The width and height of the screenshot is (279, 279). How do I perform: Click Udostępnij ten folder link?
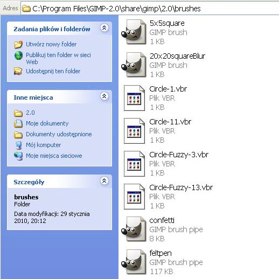tap(53, 71)
